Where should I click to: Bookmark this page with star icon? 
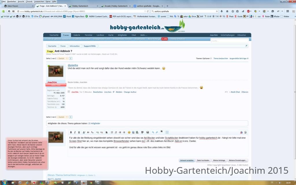tap(233, 11)
